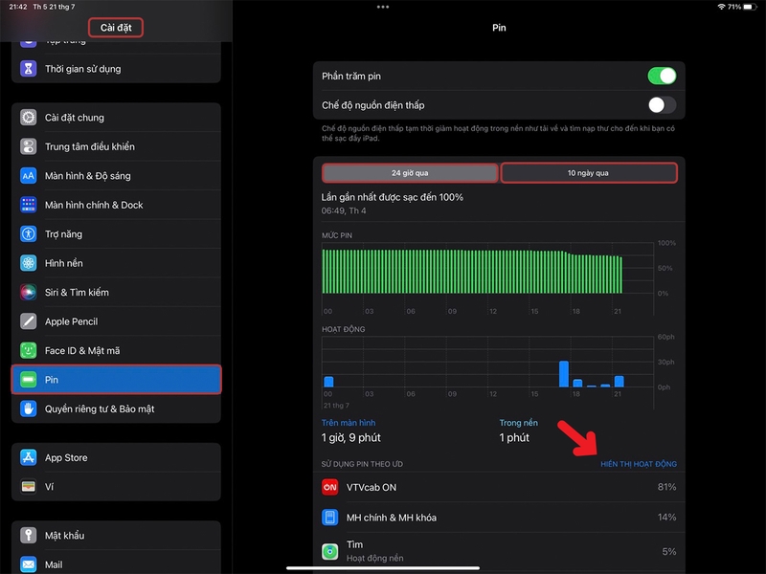Tap the Wi-Fi status icon
This screenshot has height=574, width=766.
pos(721,7)
